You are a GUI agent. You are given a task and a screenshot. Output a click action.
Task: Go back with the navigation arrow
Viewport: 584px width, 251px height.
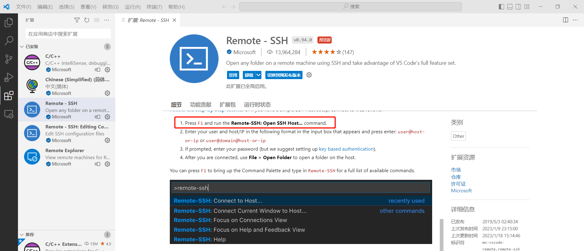tap(224, 7)
